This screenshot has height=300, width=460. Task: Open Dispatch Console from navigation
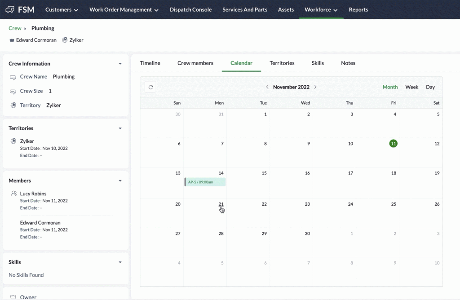coord(190,9)
